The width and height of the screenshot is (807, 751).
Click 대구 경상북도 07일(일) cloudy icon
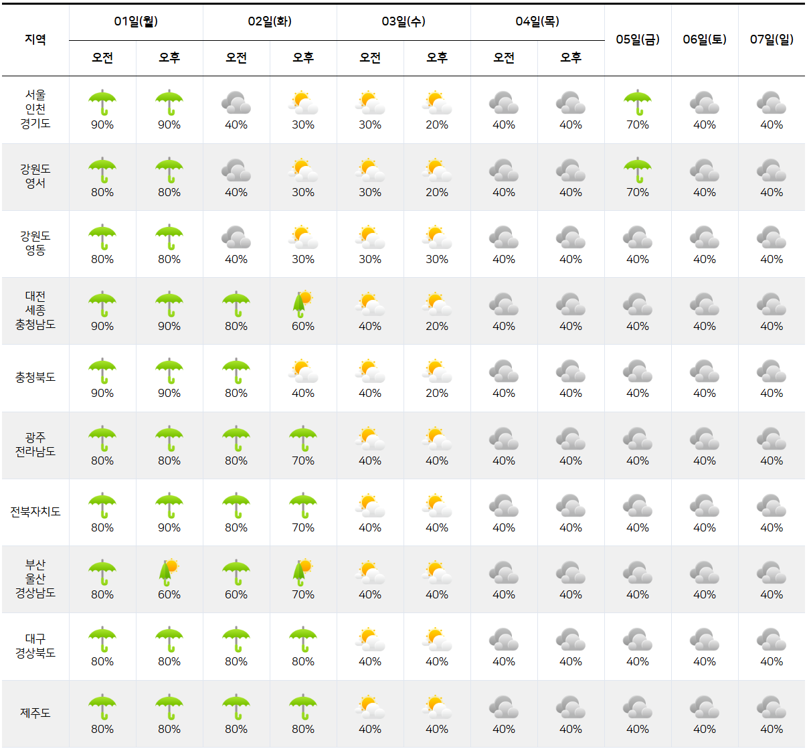(772, 640)
